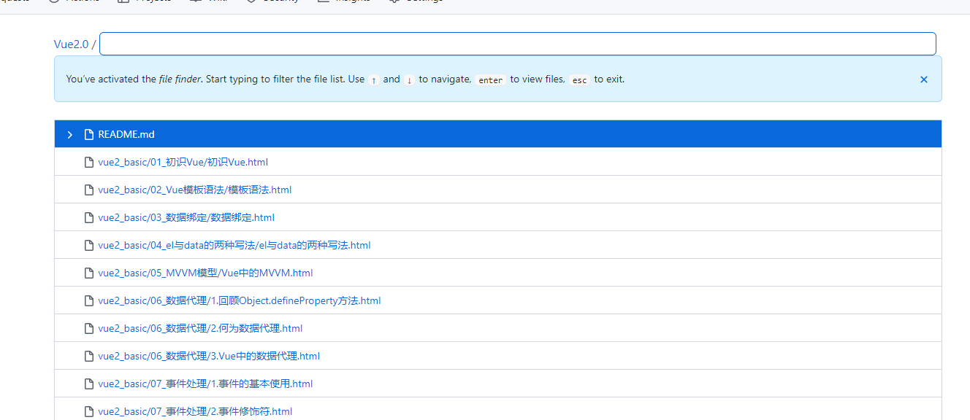Dismiss the file finder help banner
Image resolution: width=970 pixels, height=420 pixels.
[x=924, y=79]
